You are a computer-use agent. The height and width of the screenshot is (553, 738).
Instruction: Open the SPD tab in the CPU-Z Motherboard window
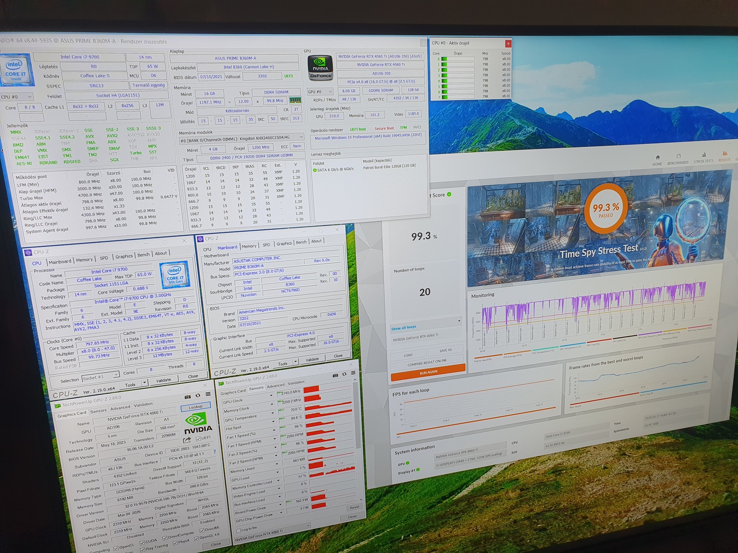click(x=266, y=245)
